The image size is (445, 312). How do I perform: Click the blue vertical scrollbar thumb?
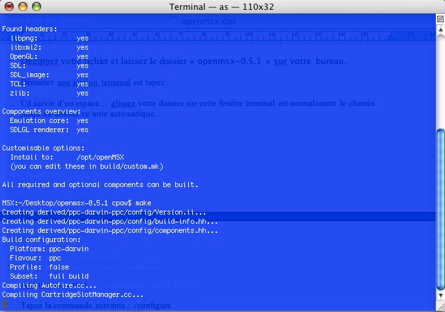(x=440, y=210)
